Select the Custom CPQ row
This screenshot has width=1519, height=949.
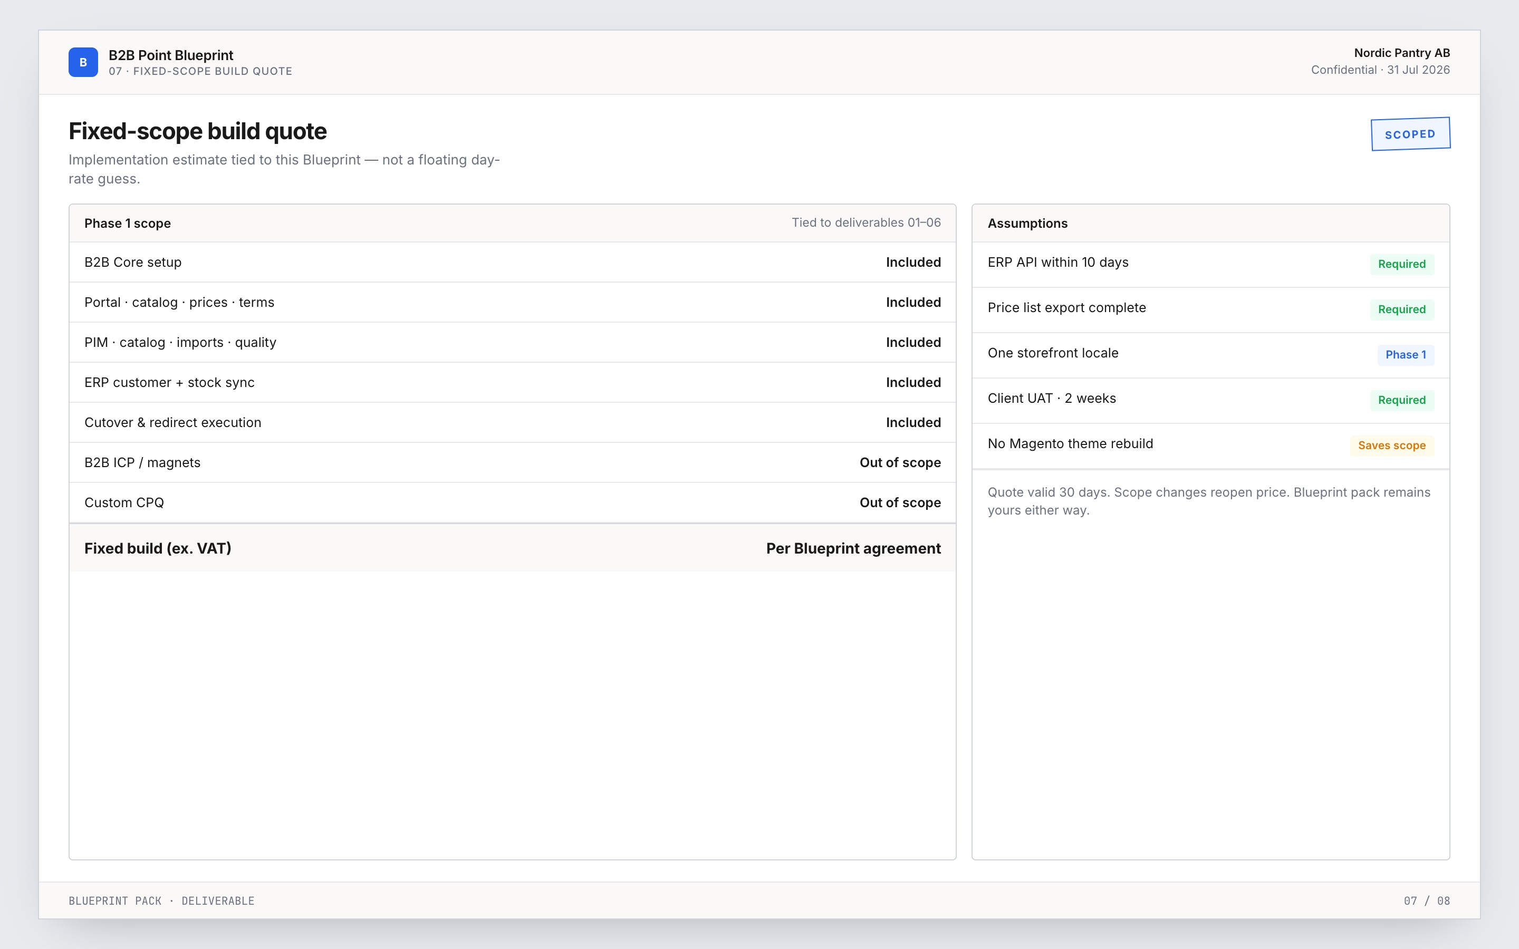coord(512,503)
